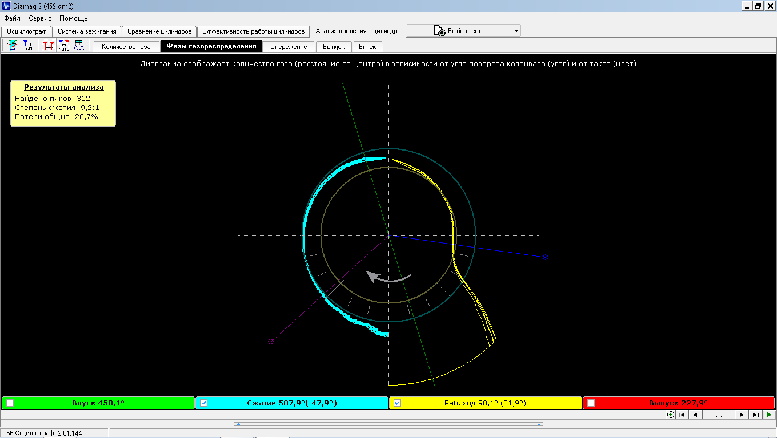Image resolution: width=777 pixels, height=438 pixels.
Task: Click the frame position field showing dots
Action: [718, 415]
